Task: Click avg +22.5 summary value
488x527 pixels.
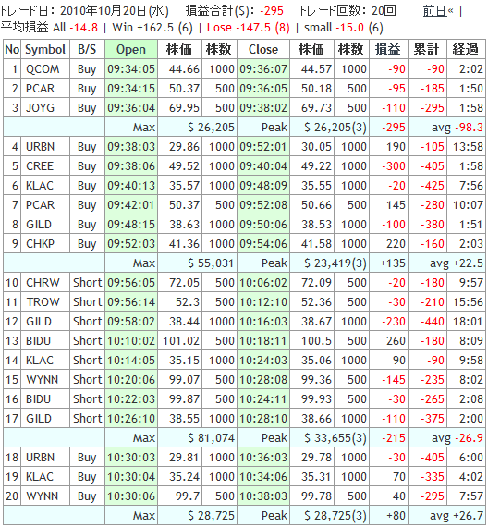Action: coord(457,263)
